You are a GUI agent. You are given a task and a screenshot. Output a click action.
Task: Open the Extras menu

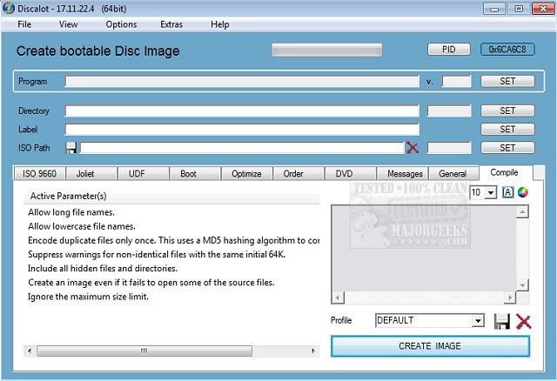click(171, 24)
